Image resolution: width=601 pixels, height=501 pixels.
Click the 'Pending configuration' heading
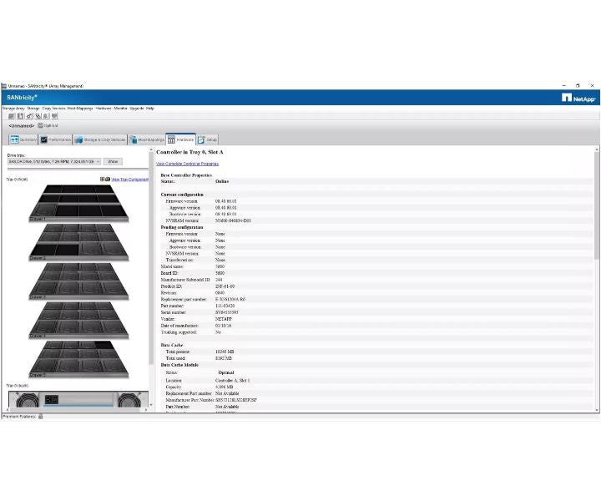182,227
